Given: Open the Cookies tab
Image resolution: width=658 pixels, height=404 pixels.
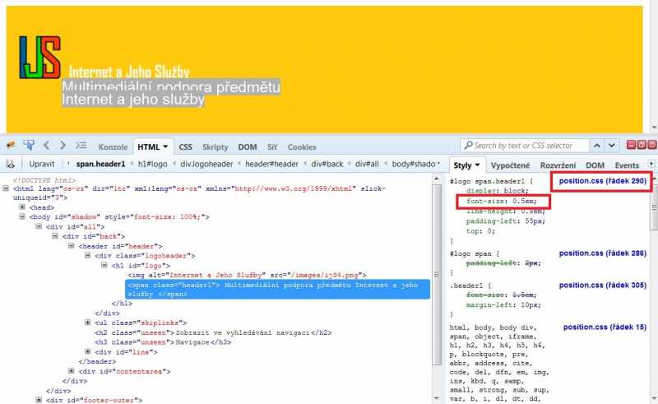Looking at the screenshot, I should (x=302, y=147).
